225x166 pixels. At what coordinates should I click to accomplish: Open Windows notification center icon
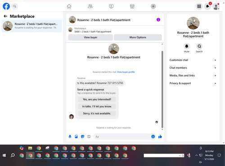pyautogui.click(x=219, y=155)
